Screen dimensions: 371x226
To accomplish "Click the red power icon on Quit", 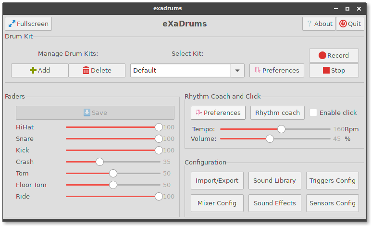I will tap(343, 24).
